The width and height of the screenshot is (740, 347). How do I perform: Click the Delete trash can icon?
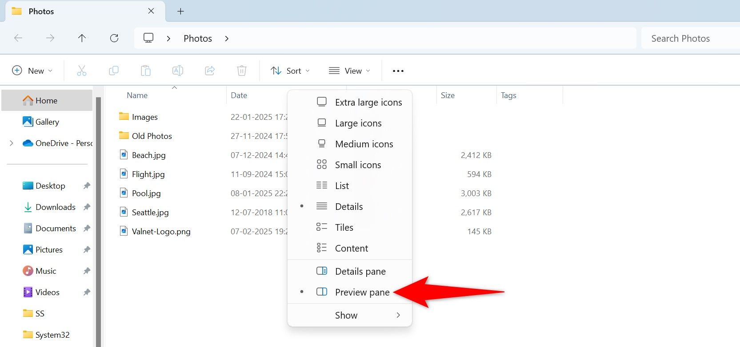[242, 71]
